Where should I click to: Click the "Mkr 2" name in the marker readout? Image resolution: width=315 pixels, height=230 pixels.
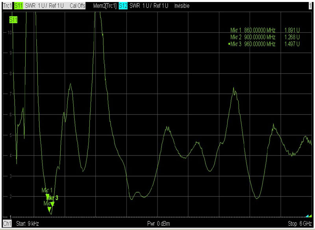click(x=236, y=37)
